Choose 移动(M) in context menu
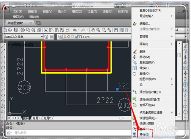This screenshot has width=191, height=139. pos(145,57)
